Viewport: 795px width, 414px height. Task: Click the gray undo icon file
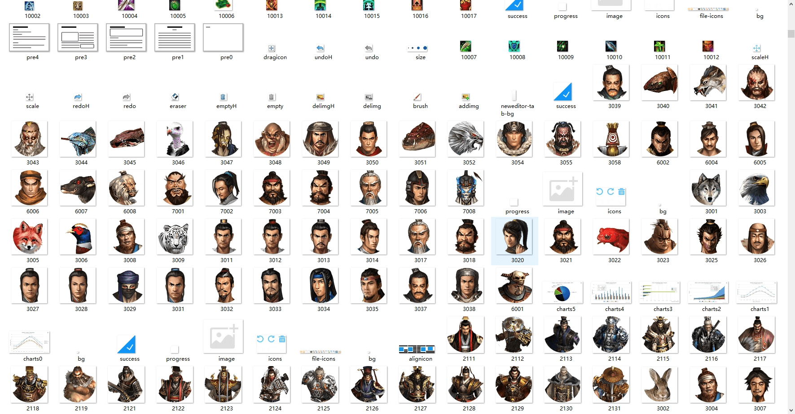pyautogui.click(x=369, y=48)
